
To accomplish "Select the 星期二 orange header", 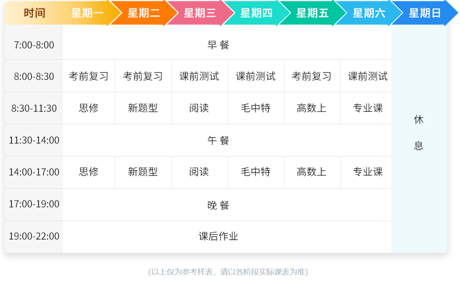I will pyautogui.click(x=143, y=13).
